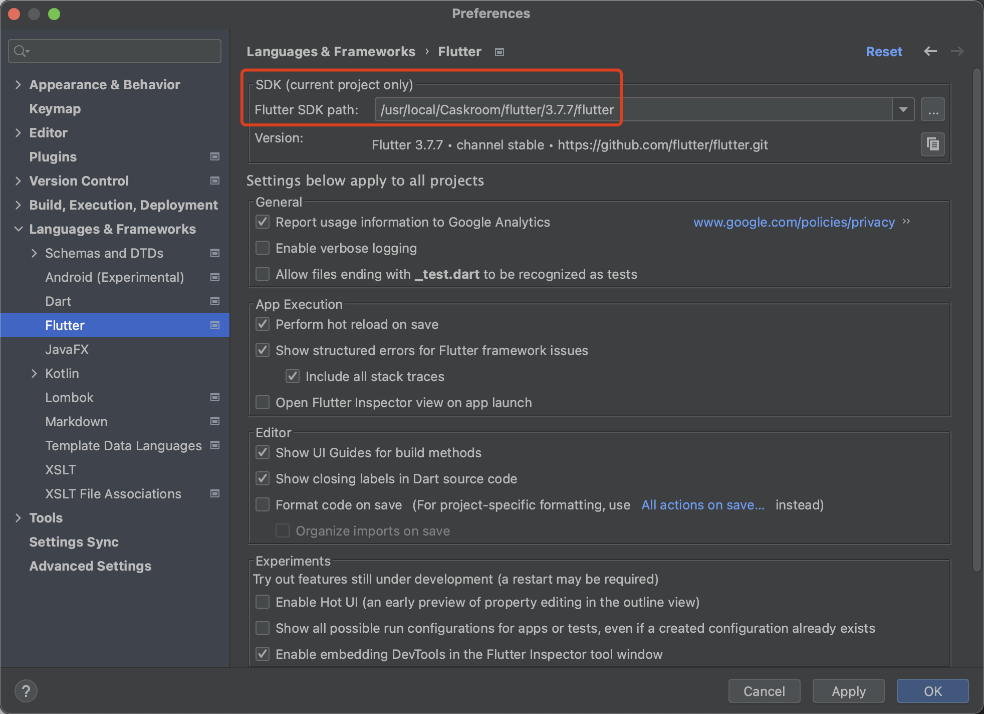Click Languages & Frameworks breadcrumb
The height and width of the screenshot is (714, 984).
click(331, 52)
